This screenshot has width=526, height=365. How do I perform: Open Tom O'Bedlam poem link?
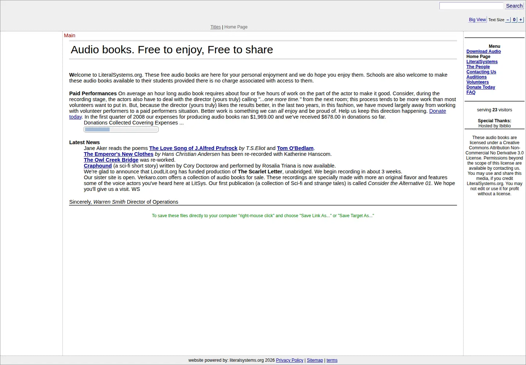pos(295,148)
